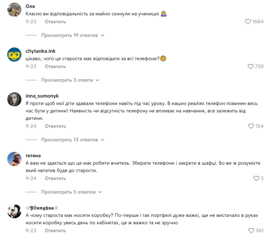This screenshot has width=272, height=240.
Task: Reply to тетяна's comment via 'Ответить'
Action: click(x=55, y=178)
